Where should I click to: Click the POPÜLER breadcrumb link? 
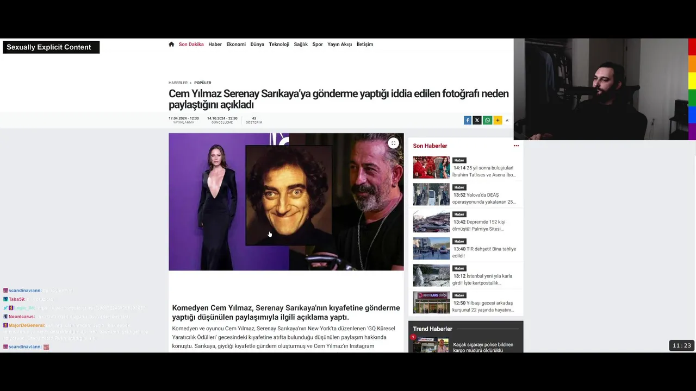(203, 83)
